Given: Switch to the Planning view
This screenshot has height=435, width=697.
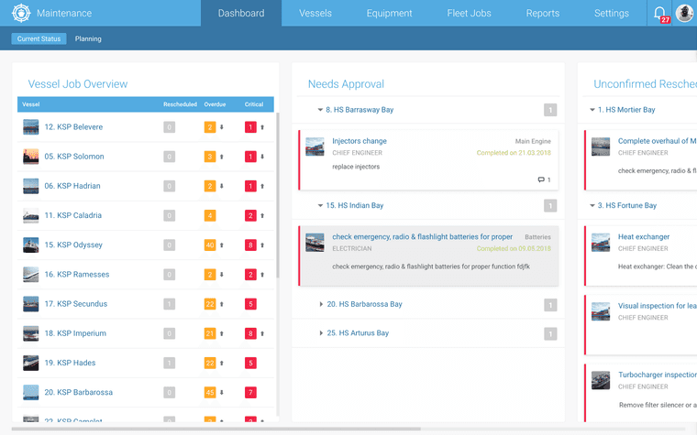Looking at the screenshot, I should 88,39.
